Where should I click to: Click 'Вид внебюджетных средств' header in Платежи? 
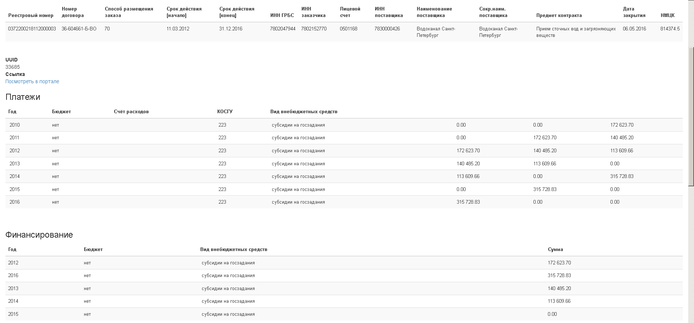coord(304,111)
